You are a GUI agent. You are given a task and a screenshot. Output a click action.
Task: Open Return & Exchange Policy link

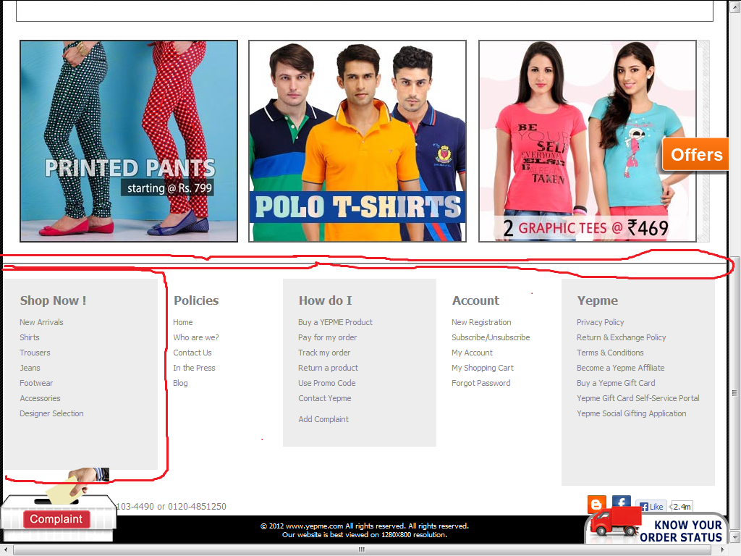pos(622,337)
